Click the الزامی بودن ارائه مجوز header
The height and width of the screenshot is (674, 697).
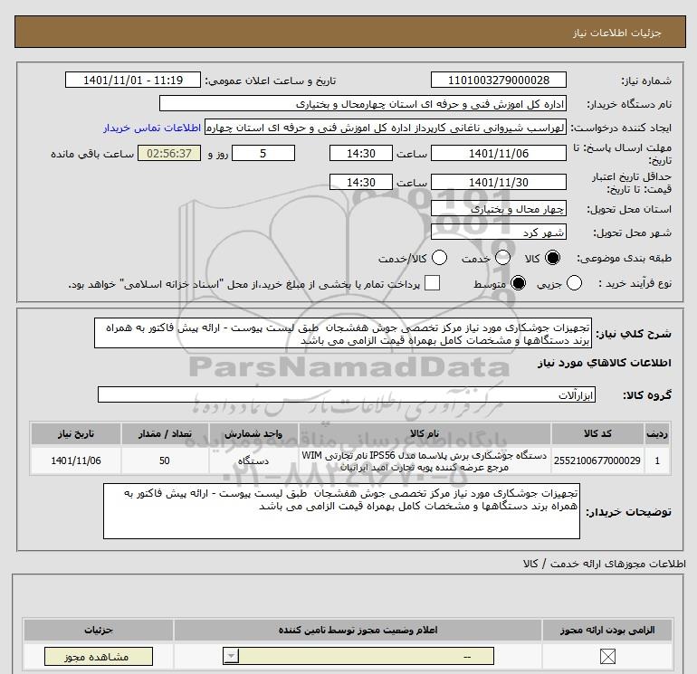607,630
